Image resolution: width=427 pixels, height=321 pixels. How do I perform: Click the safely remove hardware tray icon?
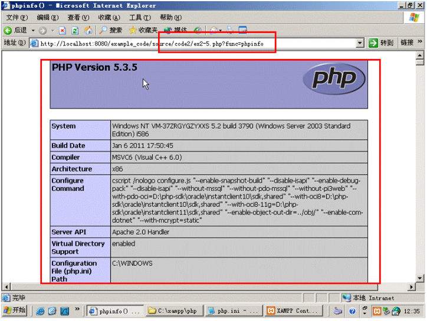pos(386,311)
